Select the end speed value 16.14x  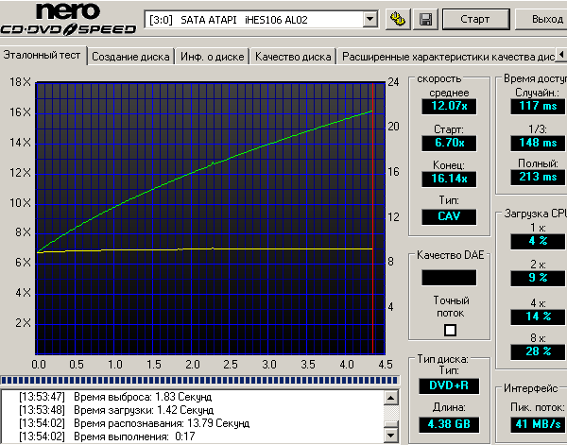(449, 179)
